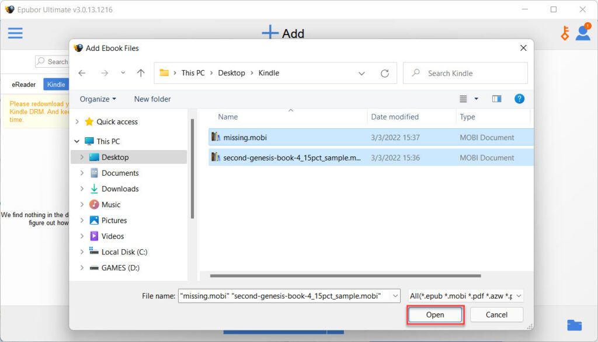Click the missing.mobi file icon

[216, 137]
